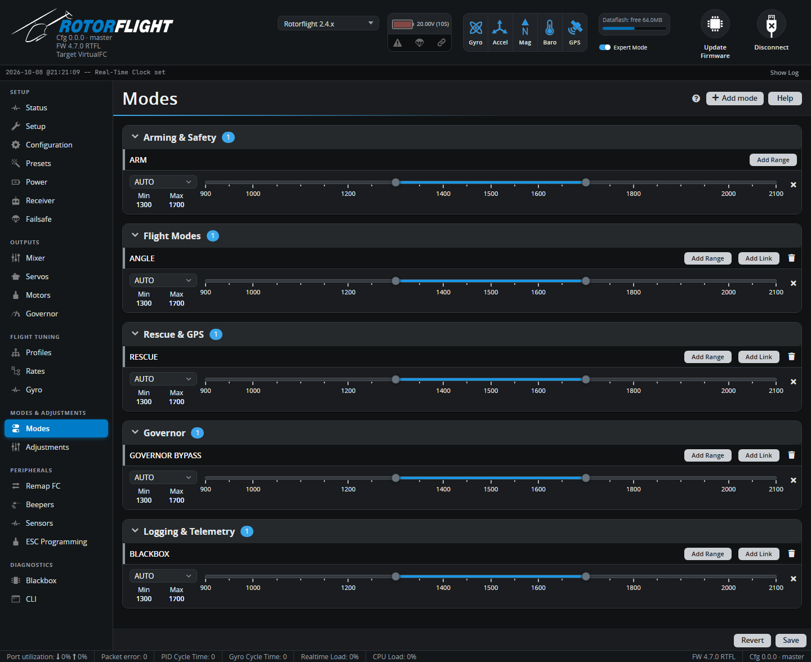Open the ARM channel AUTO dropdown

click(163, 182)
